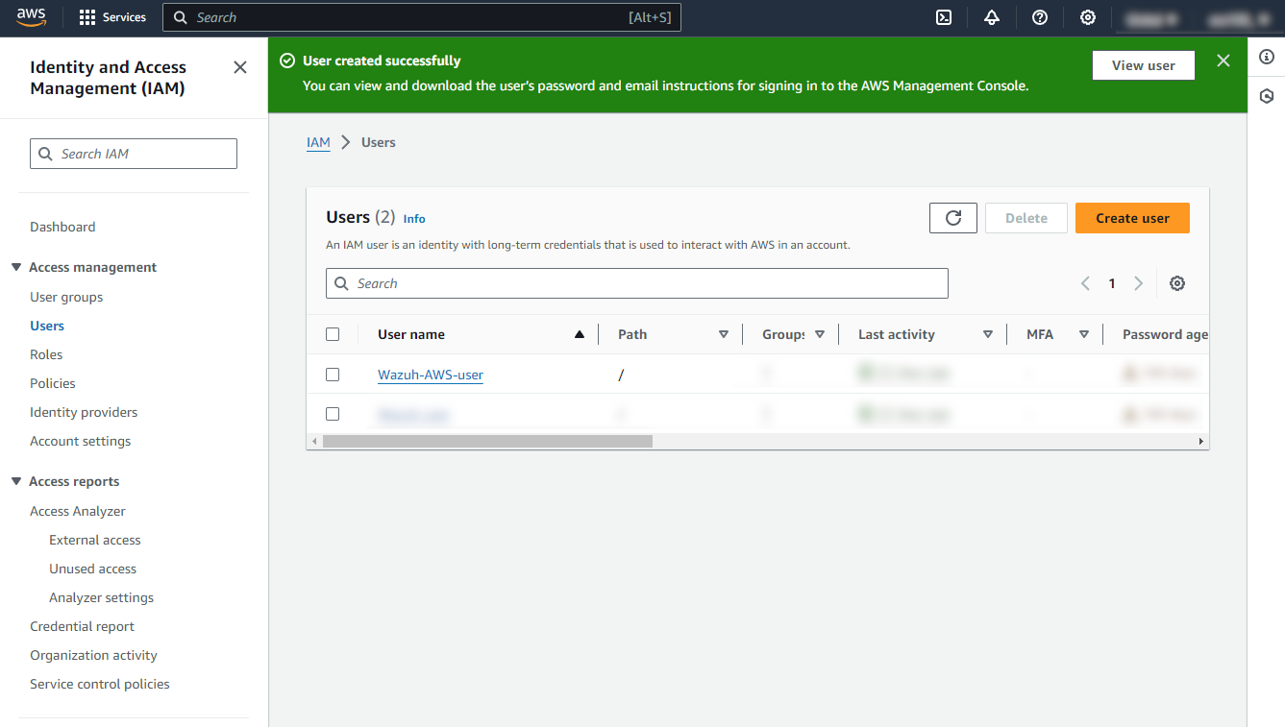1285x727 pixels.
Task: Open the Wazuh-AWS-user details link
Action: 430,375
